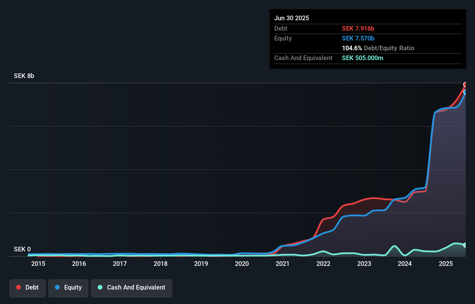Click the SEK 0 axis label
This screenshot has height=304, width=475.
point(22,249)
